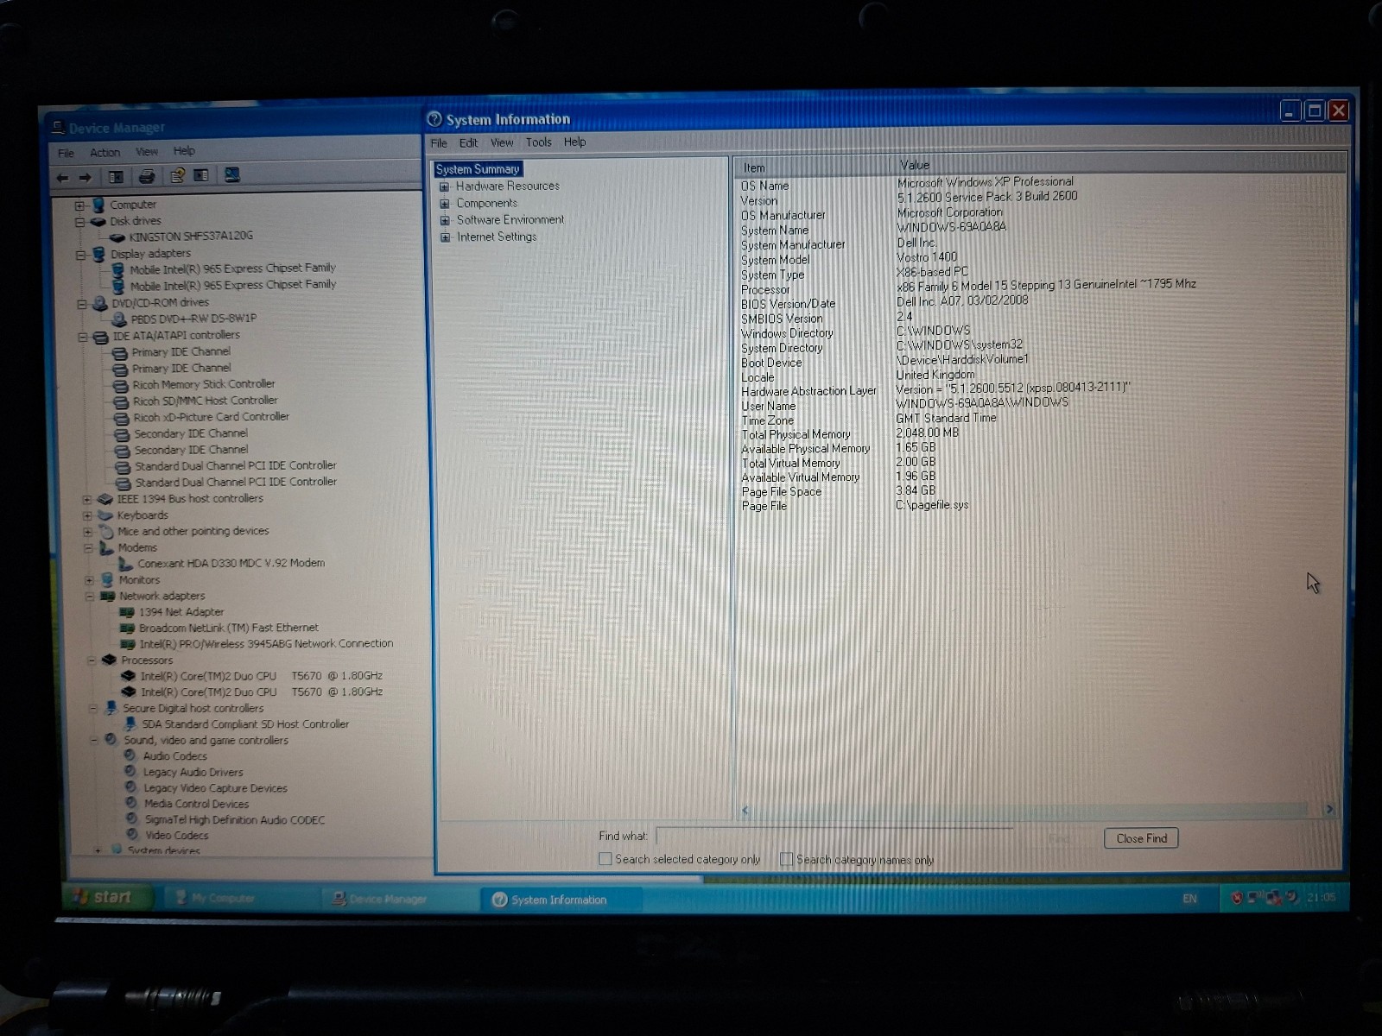Open File menu in Device Manager
This screenshot has width=1382, height=1036.
66,153
